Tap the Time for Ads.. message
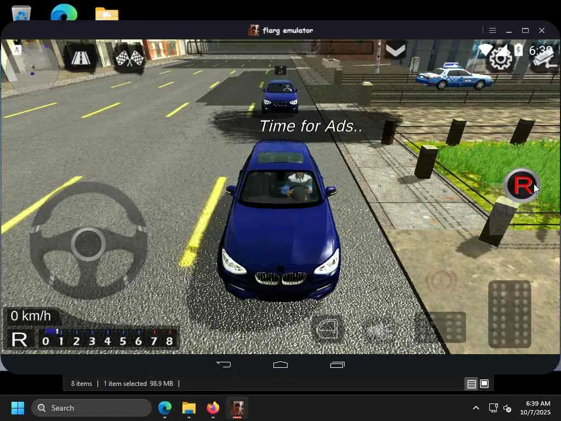The height and width of the screenshot is (421, 561). tap(311, 126)
